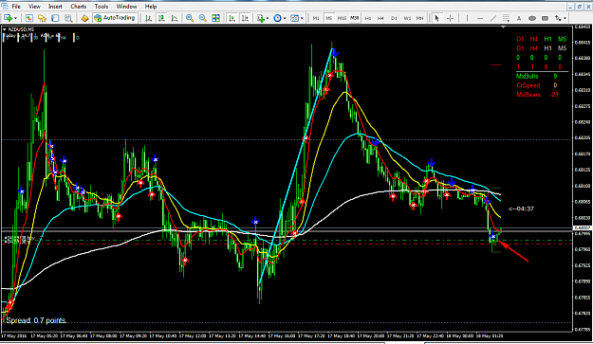
Task: Select the M5 timeframe button
Action: click(x=329, y=18)
